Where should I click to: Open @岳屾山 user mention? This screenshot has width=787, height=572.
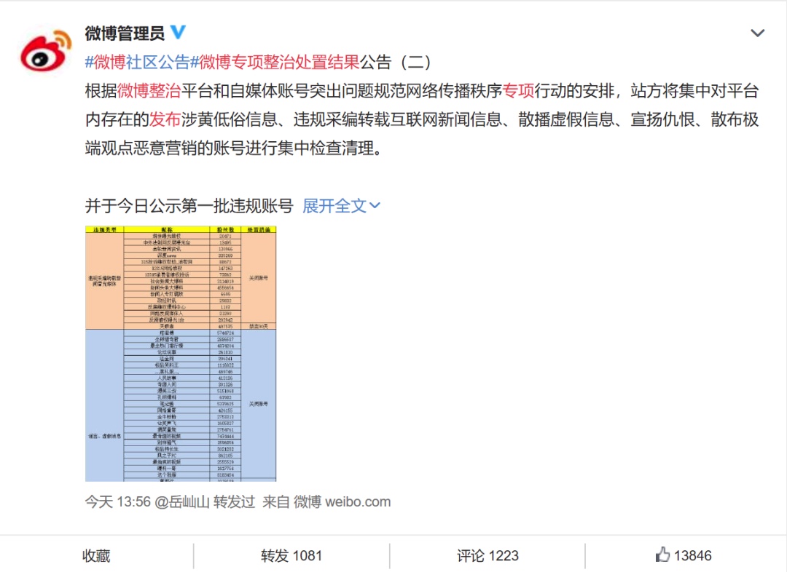click(x=181, y=502)
